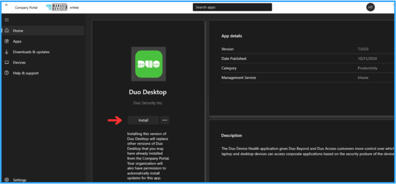Click the Company Portal title text

pyautogui.click(x=26, y=8)
